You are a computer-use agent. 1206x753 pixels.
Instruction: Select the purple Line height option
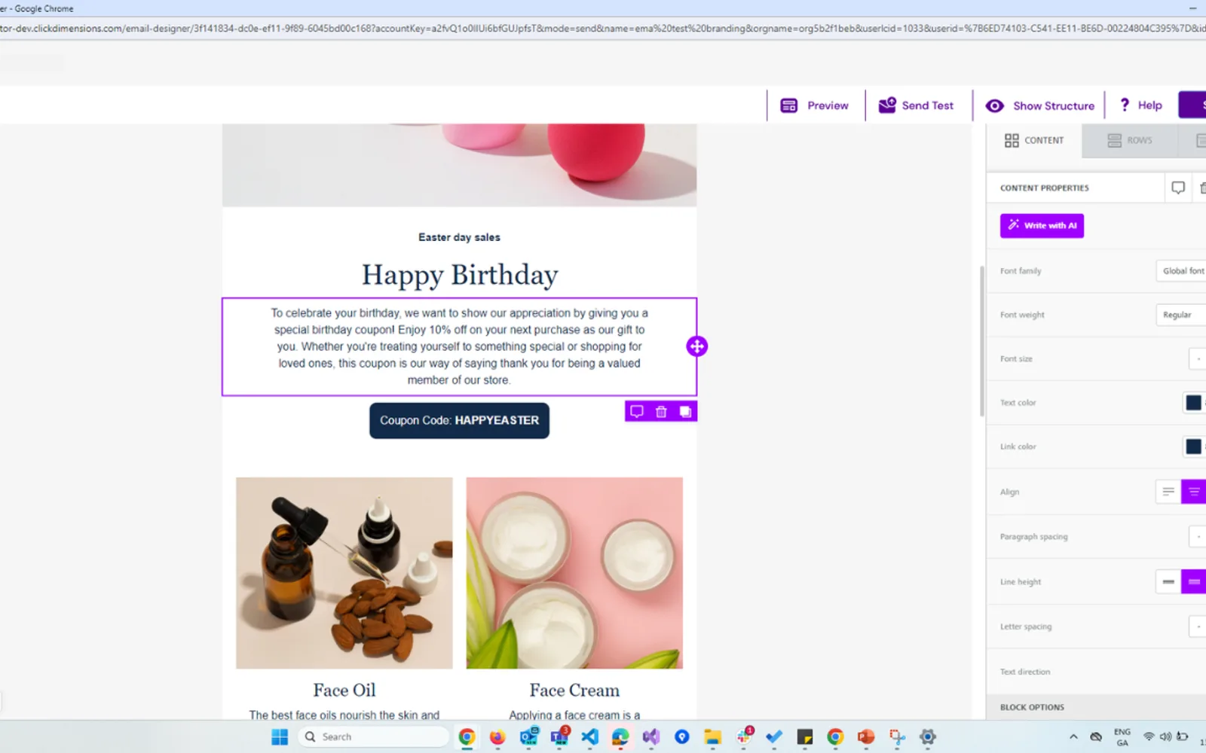coord(1193,581)
